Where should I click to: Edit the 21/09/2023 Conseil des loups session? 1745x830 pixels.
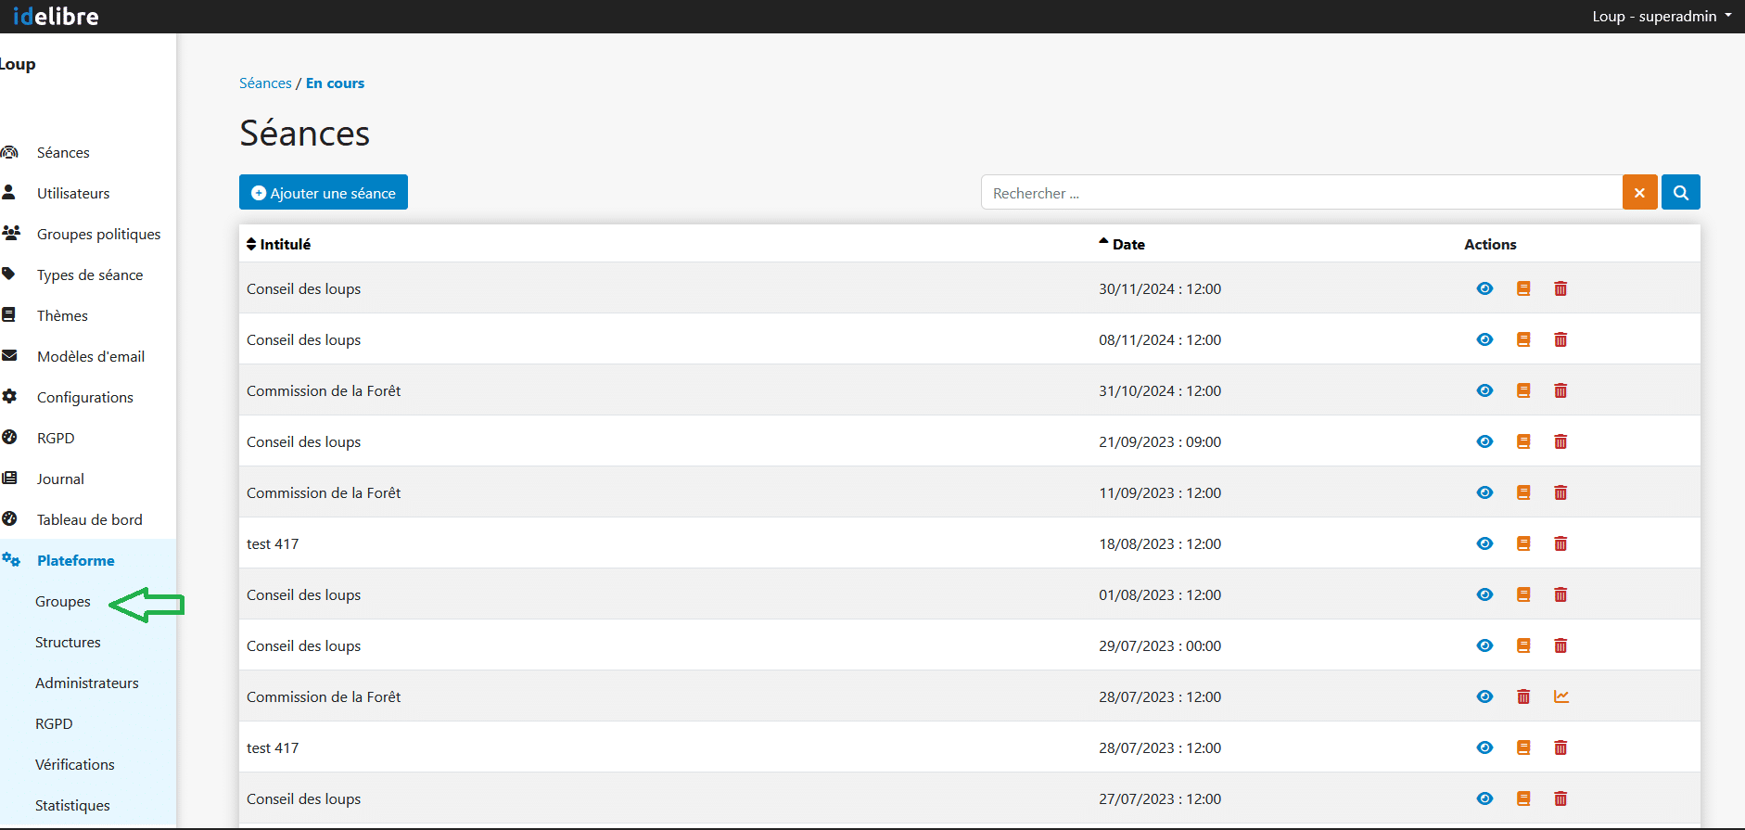(1523, 441)
